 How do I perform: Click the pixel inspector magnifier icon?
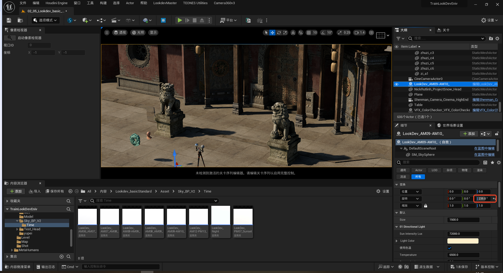(x=10, y=38)
